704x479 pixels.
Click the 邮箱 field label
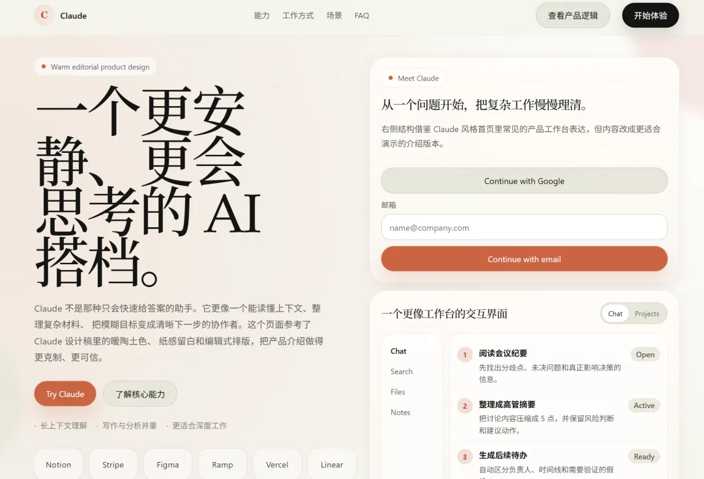click(389, 205)
